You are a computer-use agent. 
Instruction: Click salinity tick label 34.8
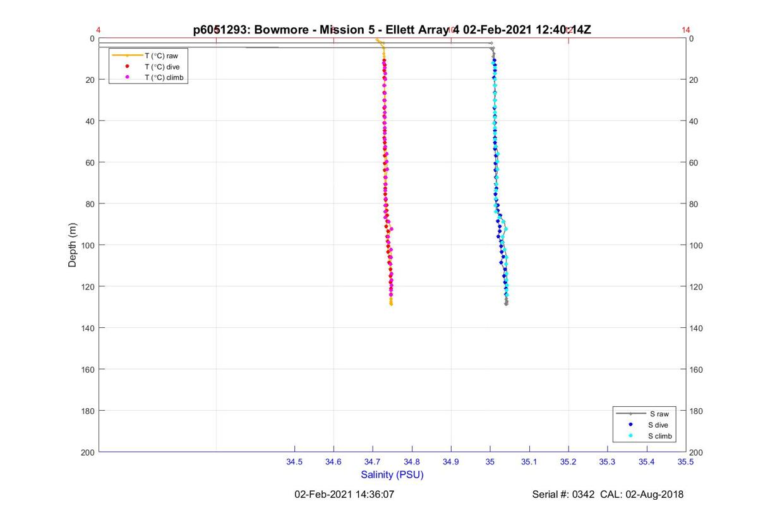412,463
